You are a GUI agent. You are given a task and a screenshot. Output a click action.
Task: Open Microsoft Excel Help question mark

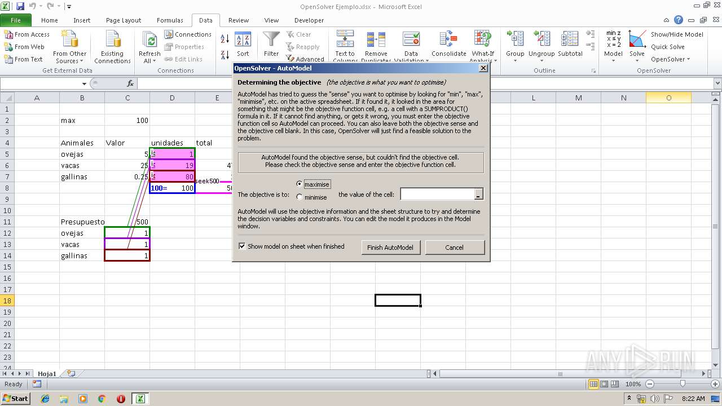679,20
